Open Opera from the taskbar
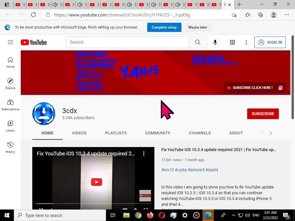Viewport: 295px width, 221px height. (x=162, y=215)
